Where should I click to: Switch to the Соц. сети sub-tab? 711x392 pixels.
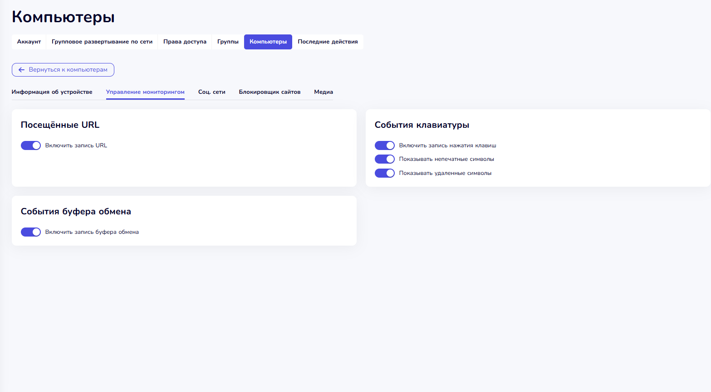[212, 92]
